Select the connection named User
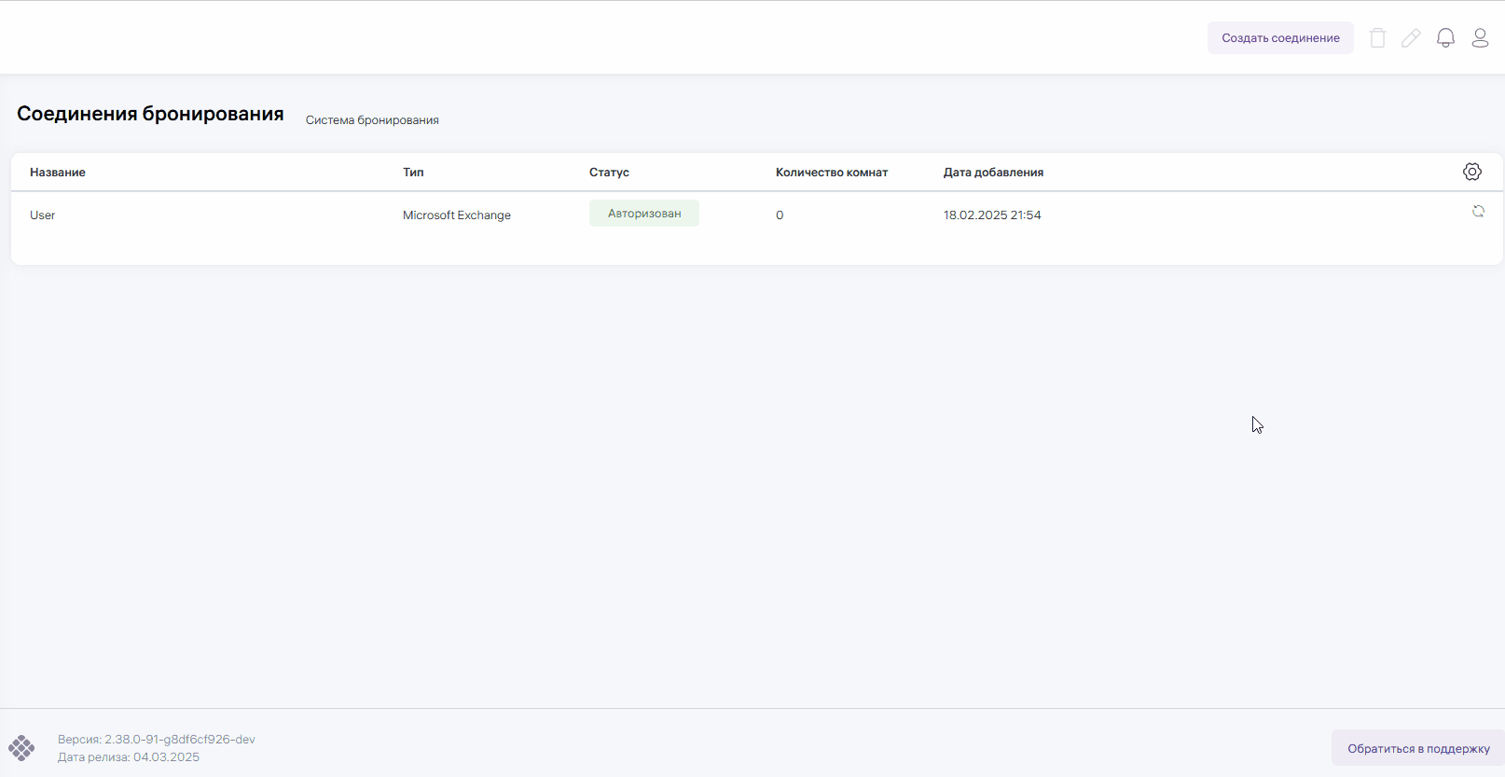This screenshot has width=1505, height=777. tap(43, 215)
